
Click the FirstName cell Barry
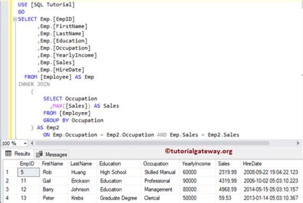click(54, 189)
